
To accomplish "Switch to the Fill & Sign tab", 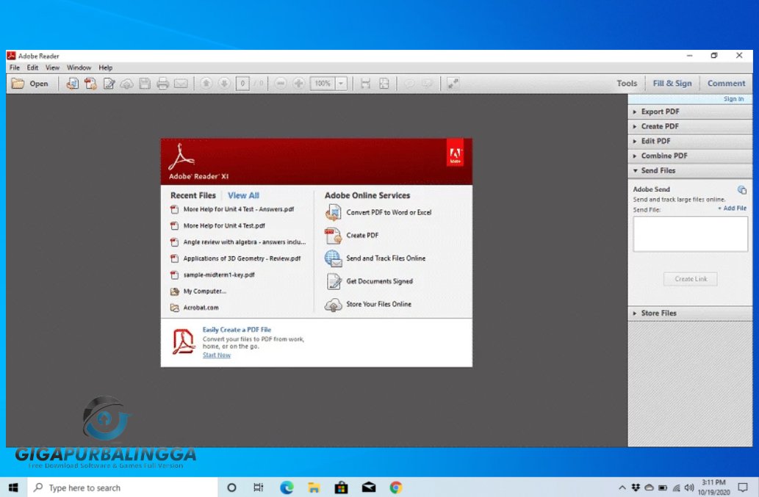I will [x=672, y=83].
